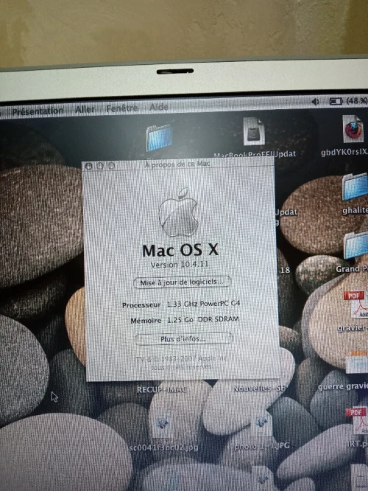This screenshot has width=368, height=491.
Task: Click the volume speaker icon in menu bar
Action: coord(316,102)
